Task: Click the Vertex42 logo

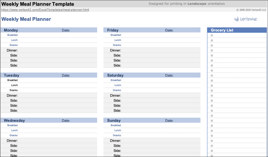Action: [246, 19]
